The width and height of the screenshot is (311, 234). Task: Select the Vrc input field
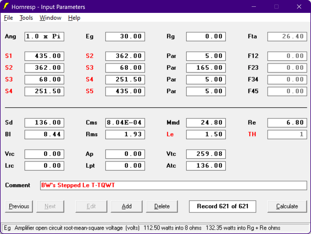[x=44, y=154]
